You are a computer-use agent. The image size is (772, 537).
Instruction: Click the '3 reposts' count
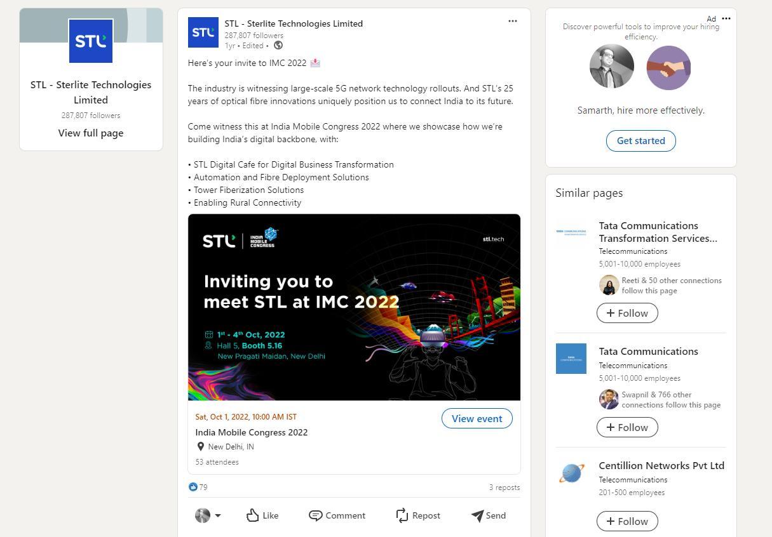(505, 487)
